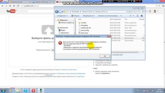The height and width of the screenshot is (93, 165).
Task: Close the Terraria-1.2.0.3.1.zip tab
Action: click(x=54, y=2)
